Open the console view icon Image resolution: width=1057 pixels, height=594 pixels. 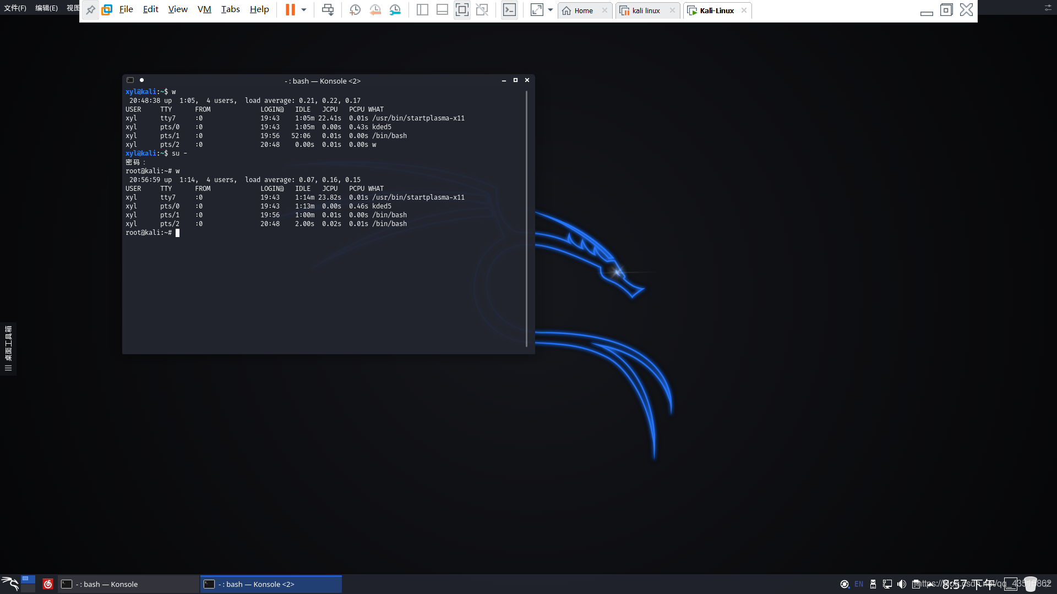(x=510, y=10)
